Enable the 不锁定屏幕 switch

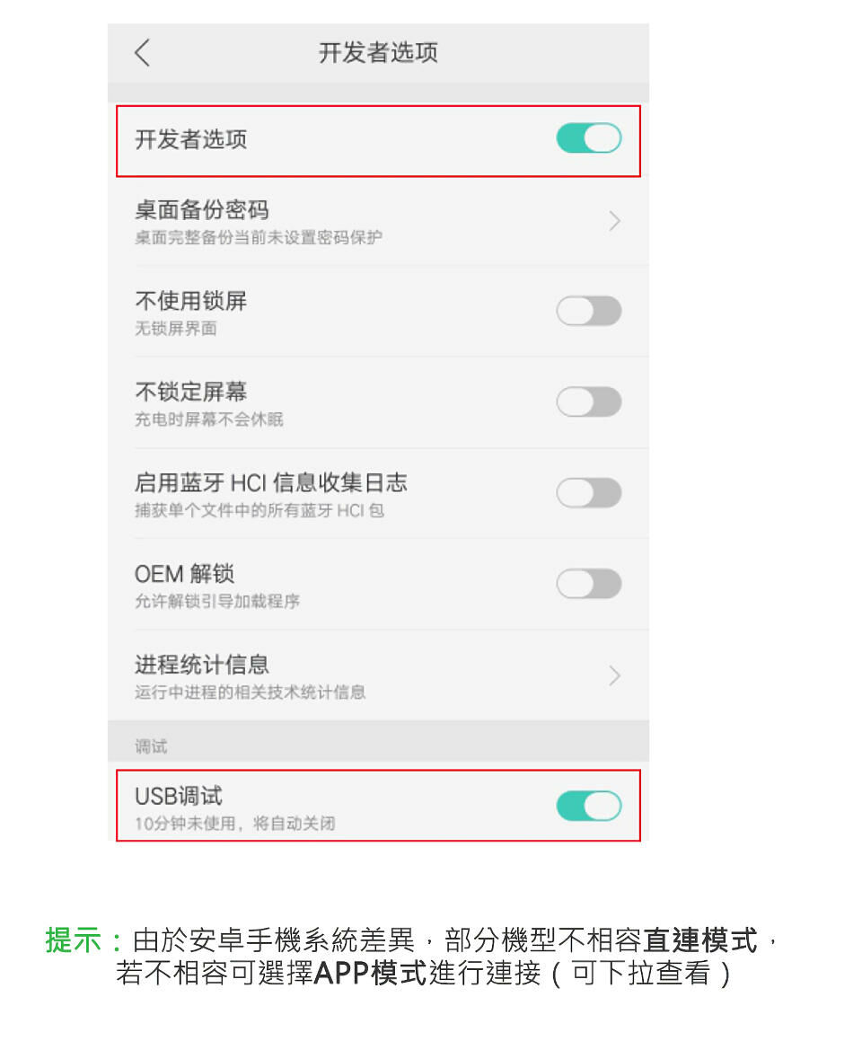coord(588,401)
